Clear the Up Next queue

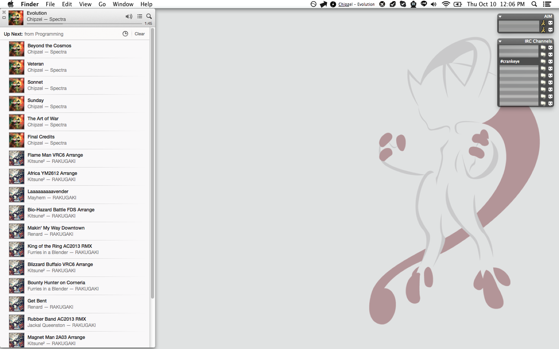tap(140, 34)
